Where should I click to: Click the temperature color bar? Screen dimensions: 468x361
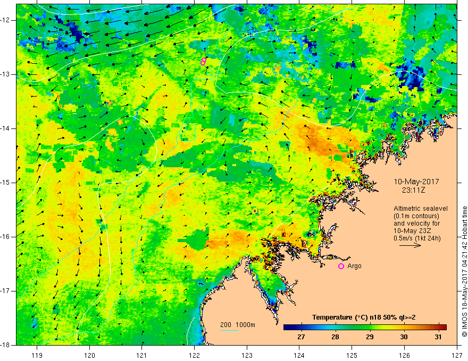(365, 327)
